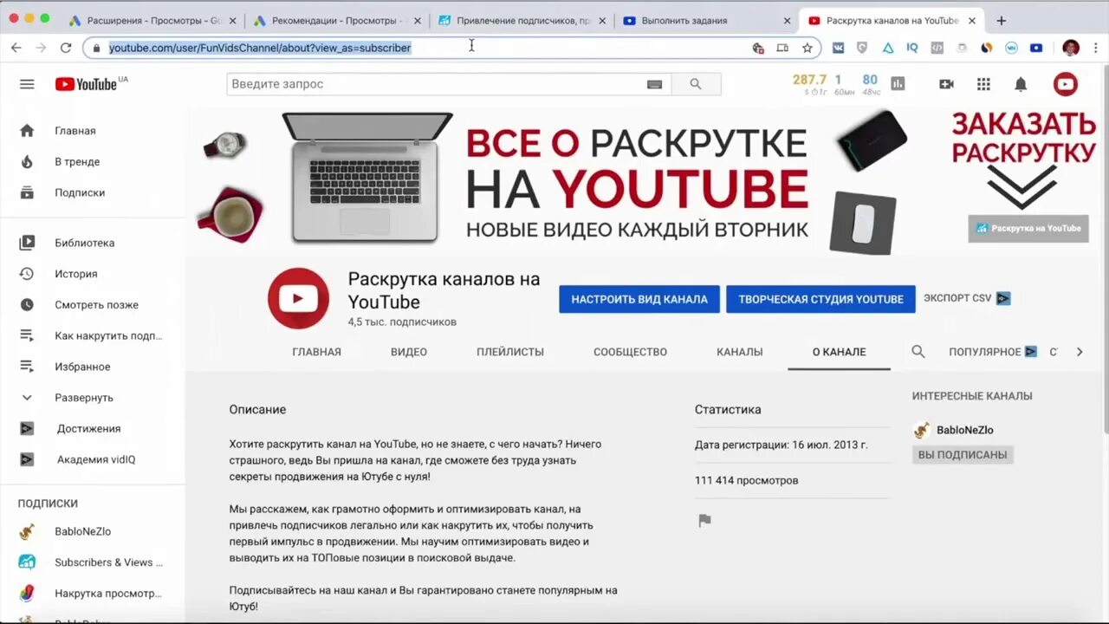
Task: Open the Chrome profile avatar
Action: 1071,48
